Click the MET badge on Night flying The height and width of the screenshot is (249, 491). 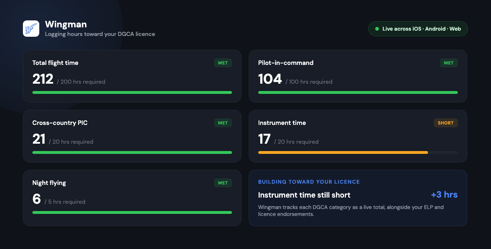click(223, 183)
